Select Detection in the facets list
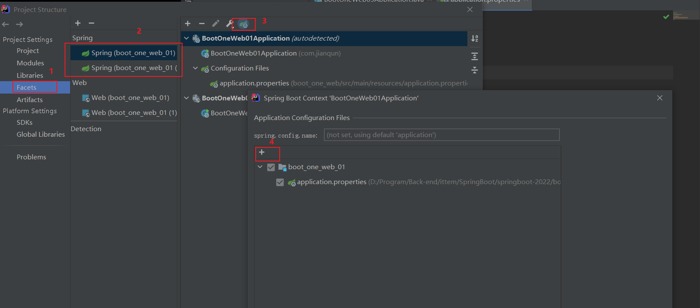 (86, 129)
